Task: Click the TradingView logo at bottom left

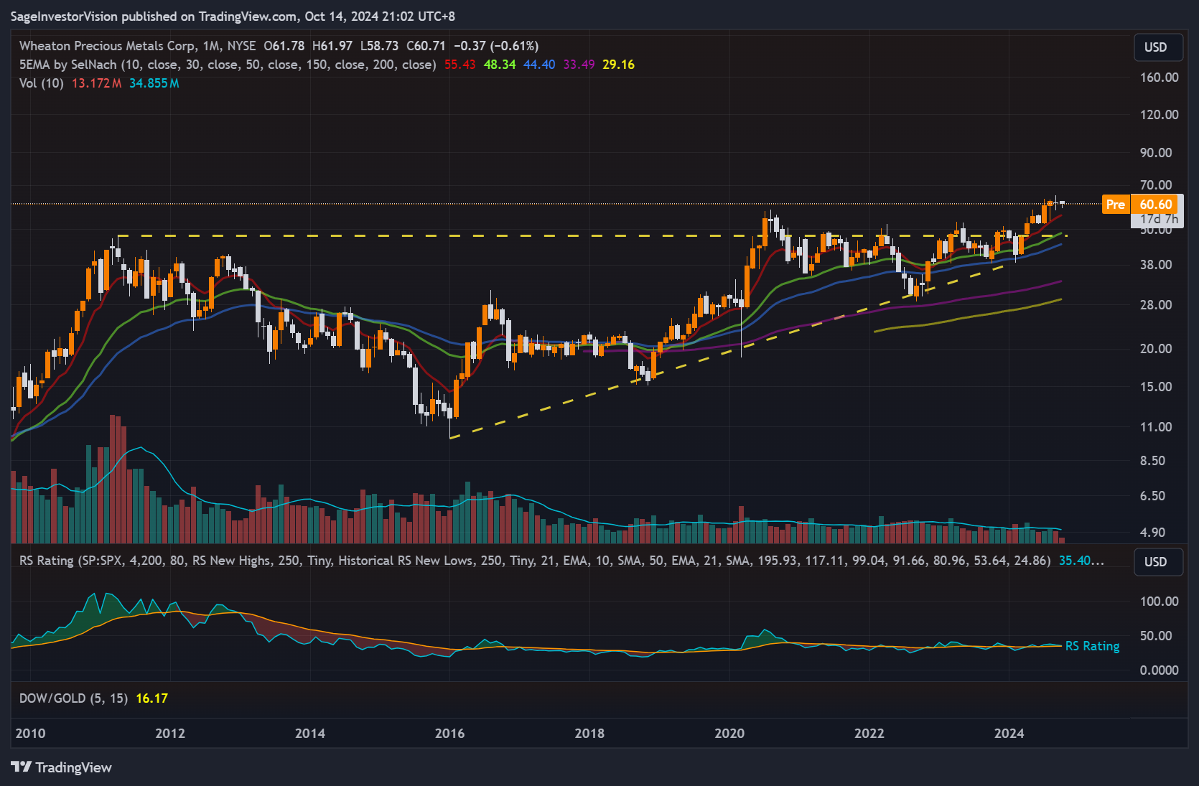Action: (62, 767)
